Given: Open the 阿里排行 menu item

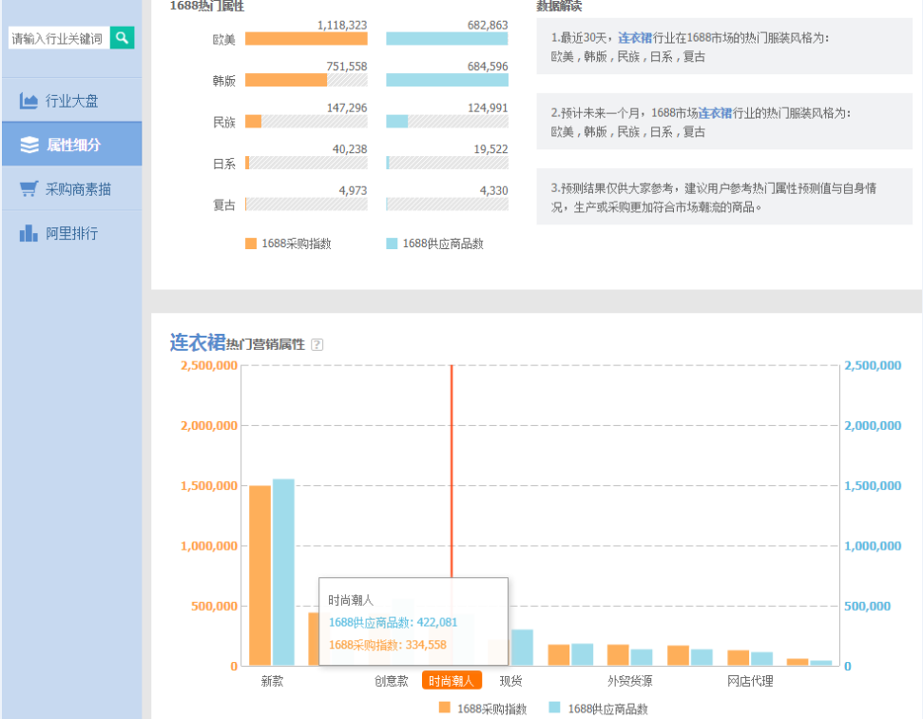Looking at the screenshot, I should [71, 233].
